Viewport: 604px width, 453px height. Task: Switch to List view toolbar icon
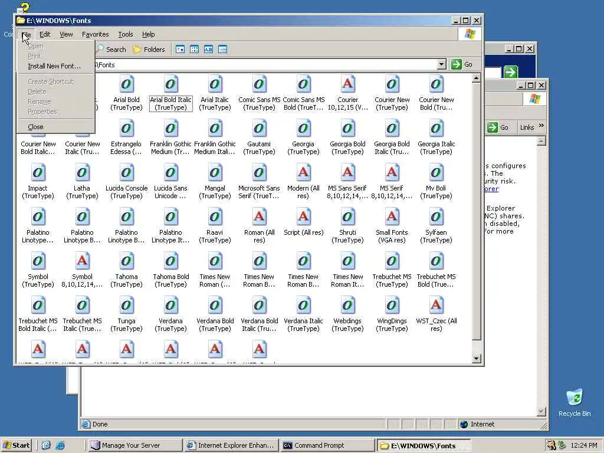[194, 50]
